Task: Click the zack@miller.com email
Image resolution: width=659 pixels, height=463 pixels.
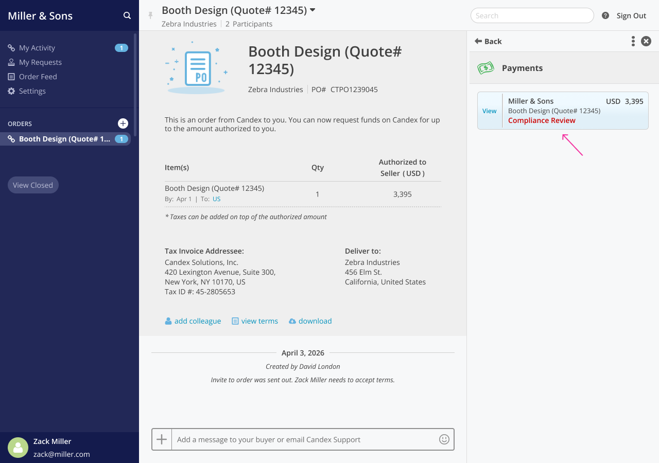Action: point(62,454)
